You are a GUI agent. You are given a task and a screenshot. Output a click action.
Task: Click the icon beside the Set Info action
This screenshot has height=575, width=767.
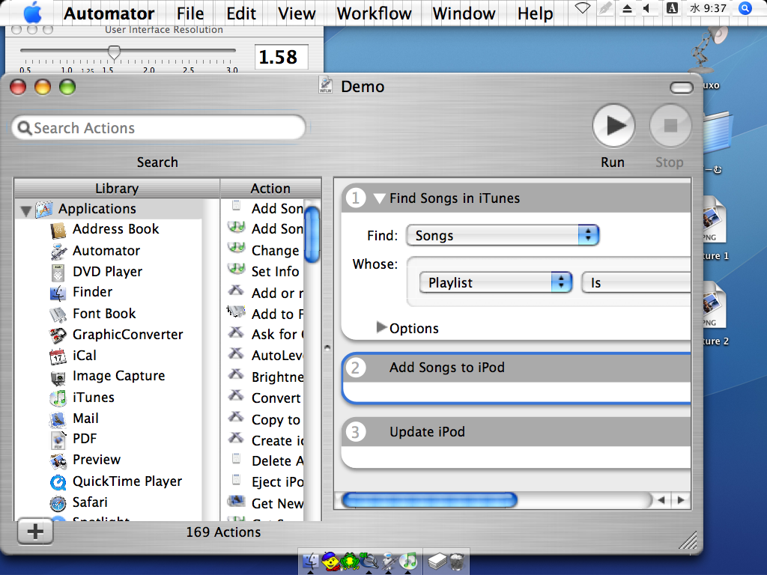236,269
